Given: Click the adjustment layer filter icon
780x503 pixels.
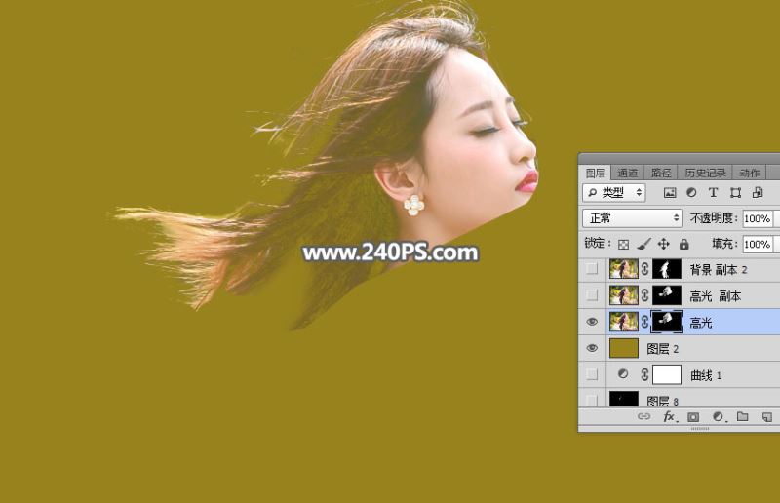Looking at the screenshot, I should (691, 193).
